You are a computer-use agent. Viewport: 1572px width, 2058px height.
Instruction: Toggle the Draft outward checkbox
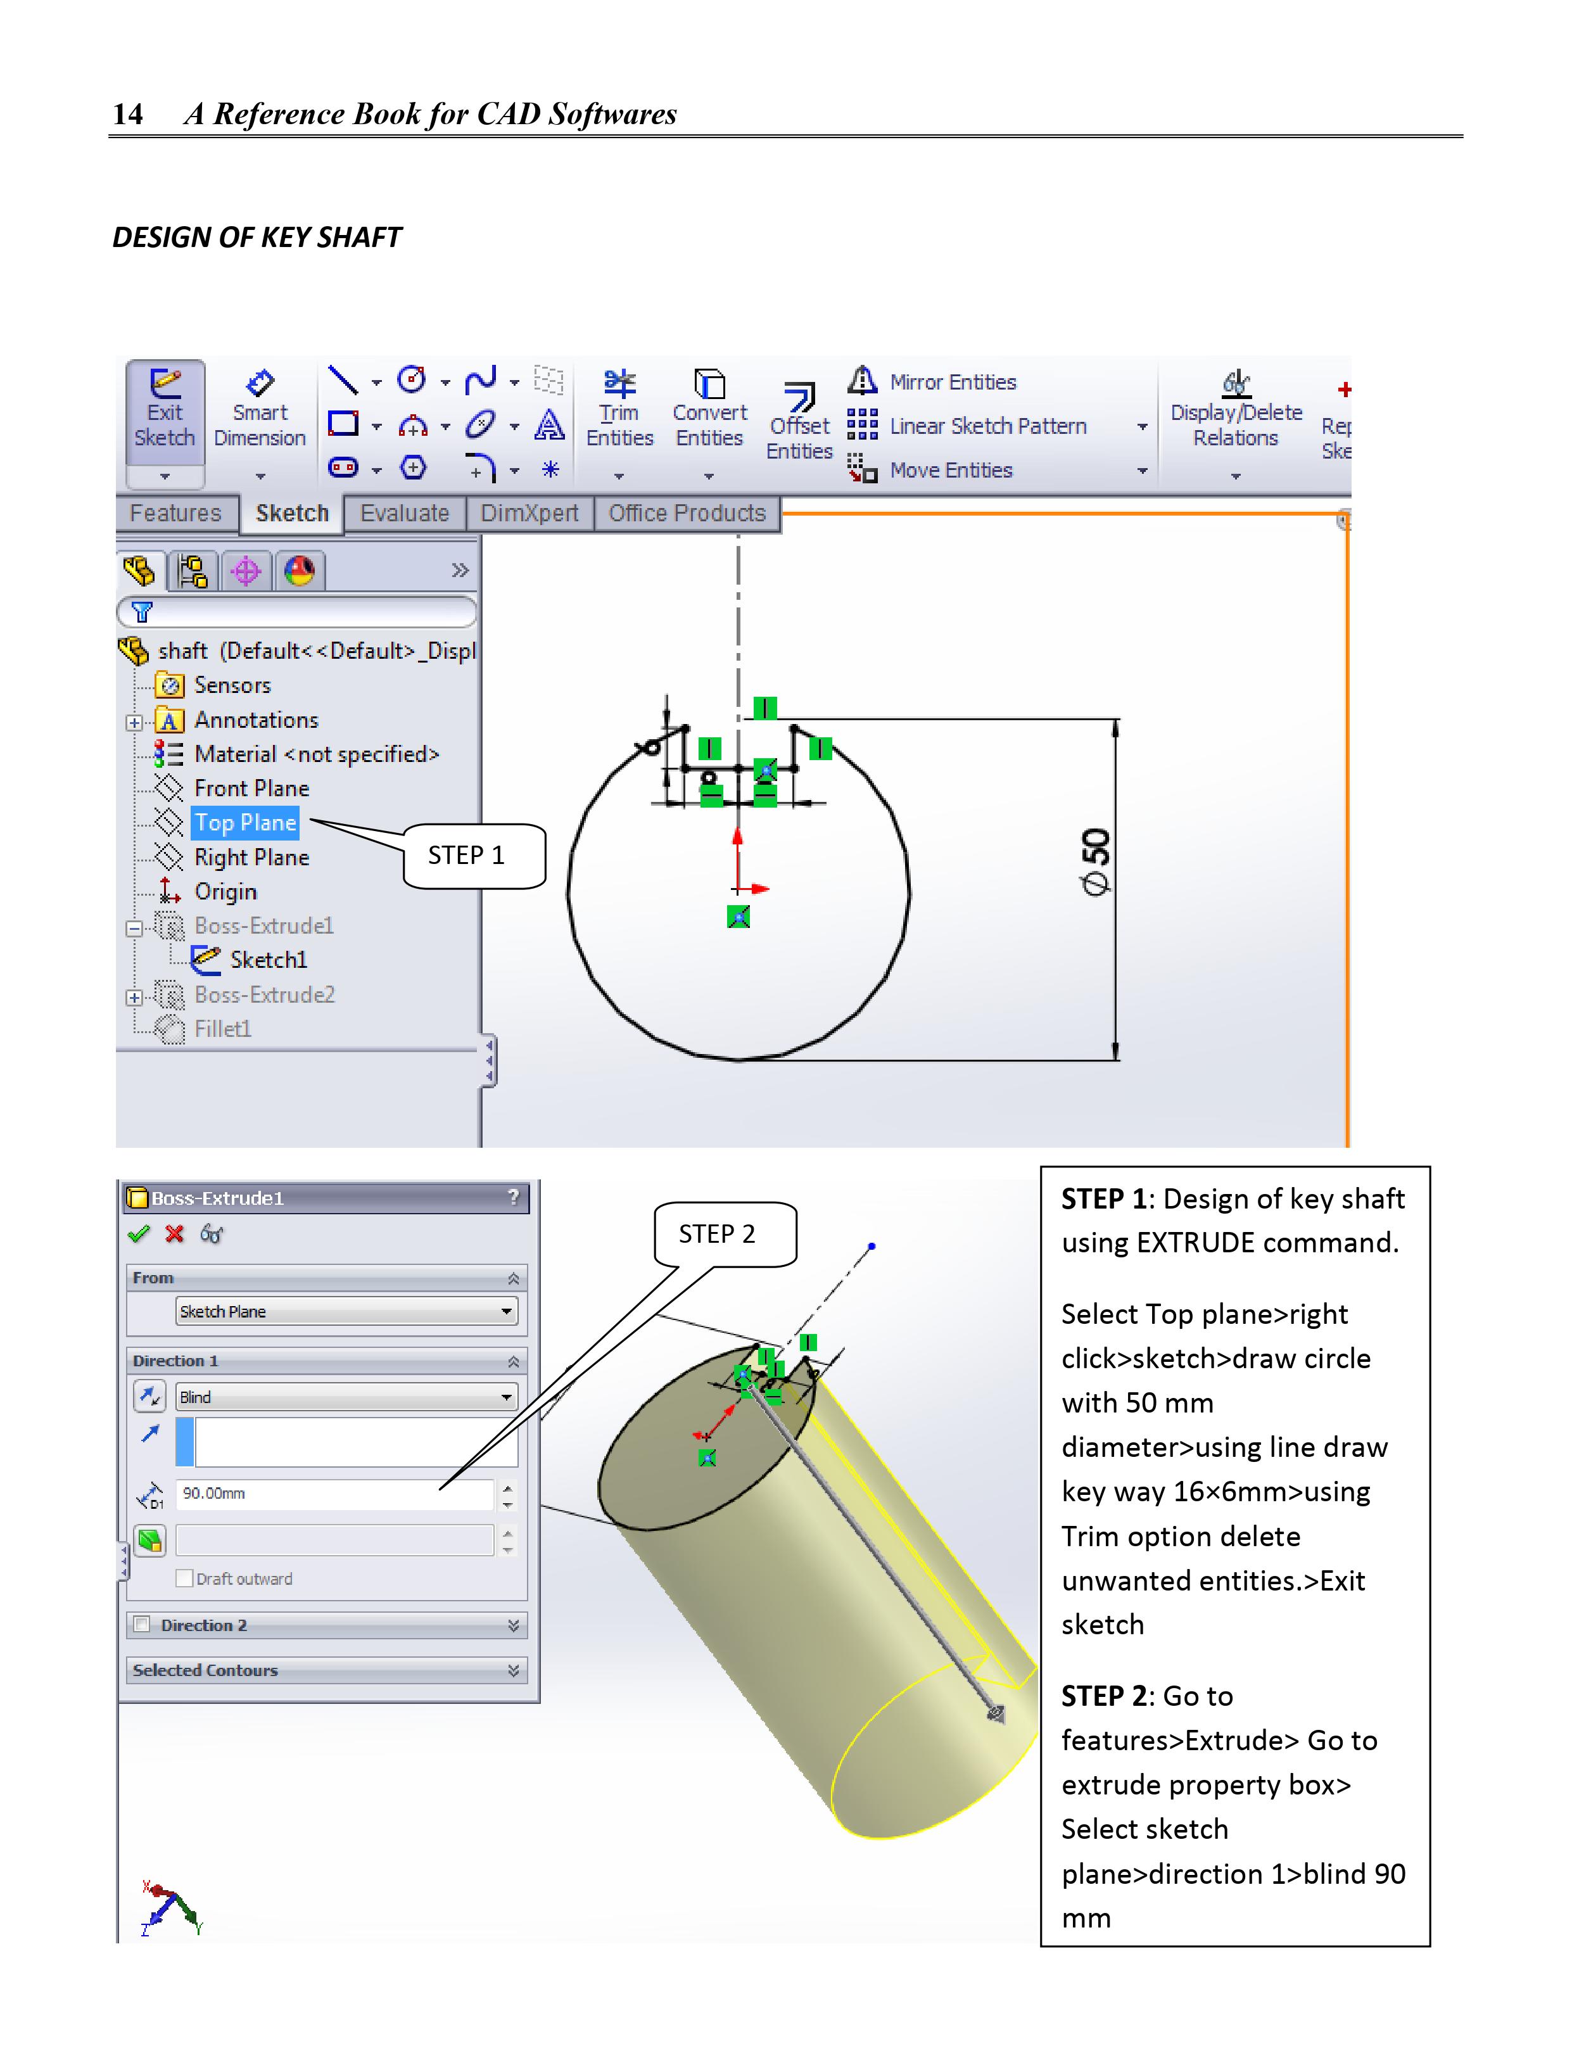point(186,1578)
